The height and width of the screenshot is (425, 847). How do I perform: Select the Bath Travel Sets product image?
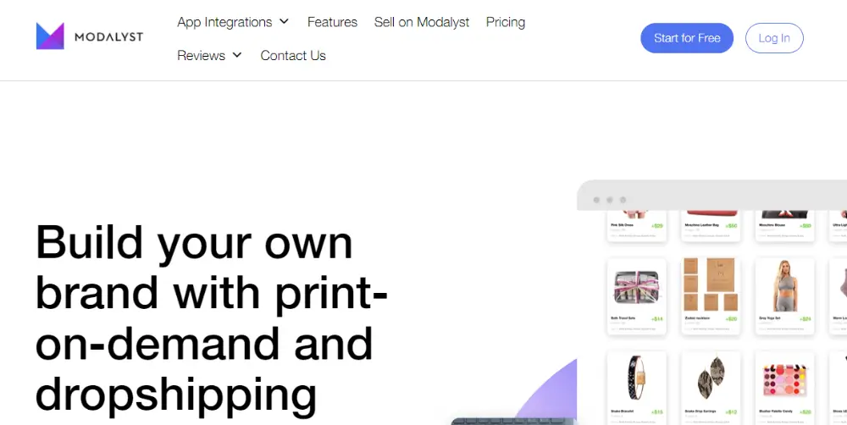(x=636, y=287)
